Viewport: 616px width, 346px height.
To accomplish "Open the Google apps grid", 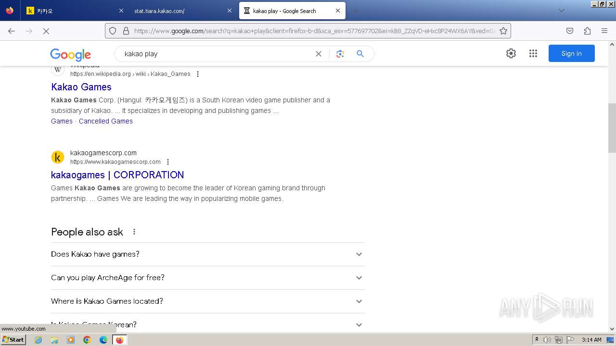I will click(x=533, y=53).
